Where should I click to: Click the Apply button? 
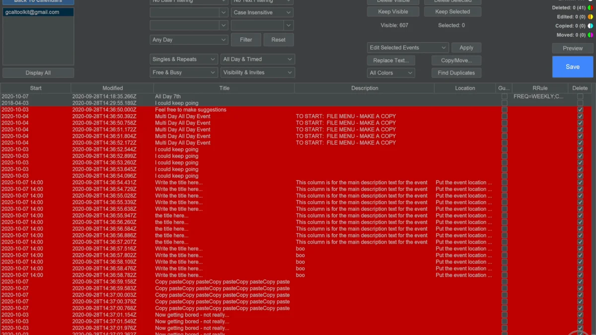click(466, 48)
